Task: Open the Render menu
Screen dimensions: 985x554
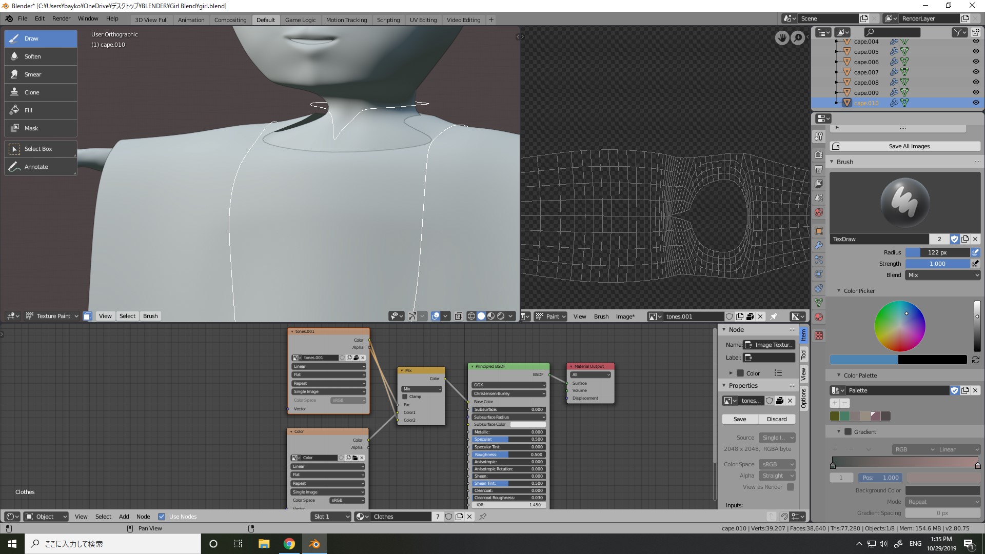Action: pyautogui.click(x=61, y=18)
